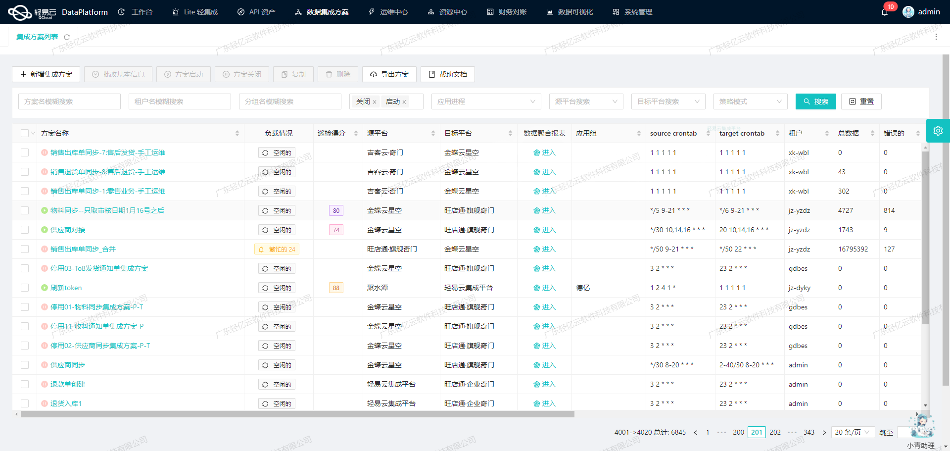This screenshot has height=451, width=950.
Task: Click 新增集成方案 button
Action: tap(46, 74)
